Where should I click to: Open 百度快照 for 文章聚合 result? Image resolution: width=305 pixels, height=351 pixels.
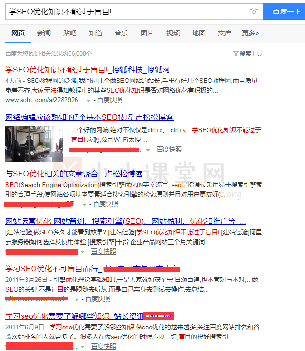pyautogui.click(x=105, y=204)
